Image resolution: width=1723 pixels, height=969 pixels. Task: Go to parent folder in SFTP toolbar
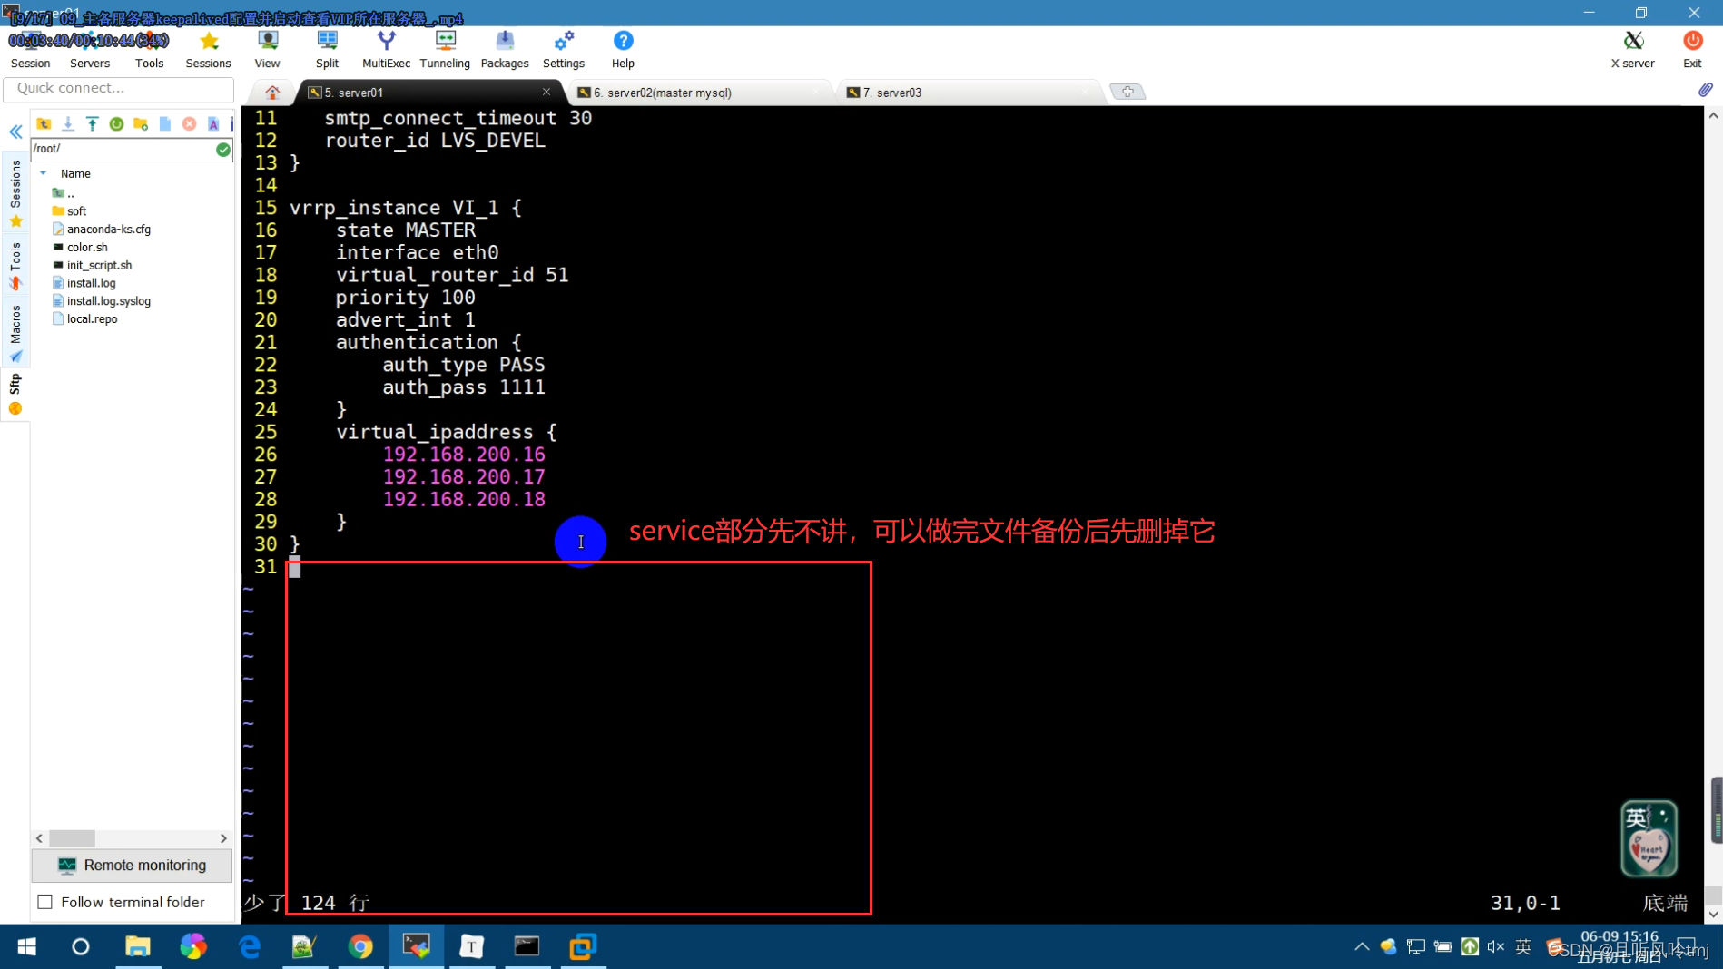(x=44, y=123)
